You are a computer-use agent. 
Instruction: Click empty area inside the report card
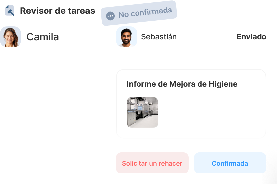[x=212, y=113]
